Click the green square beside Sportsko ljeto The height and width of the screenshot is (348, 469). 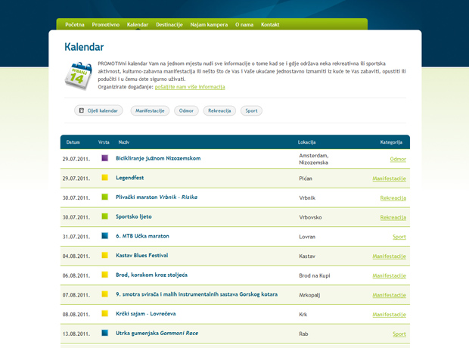click(x=104, y=217)
